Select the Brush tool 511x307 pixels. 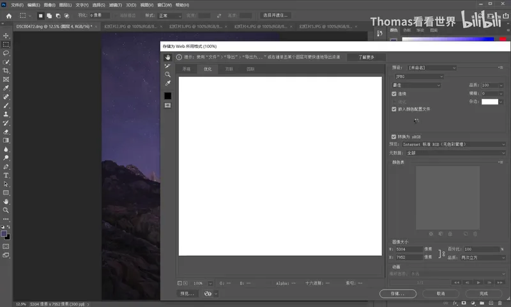click(6, 106)
